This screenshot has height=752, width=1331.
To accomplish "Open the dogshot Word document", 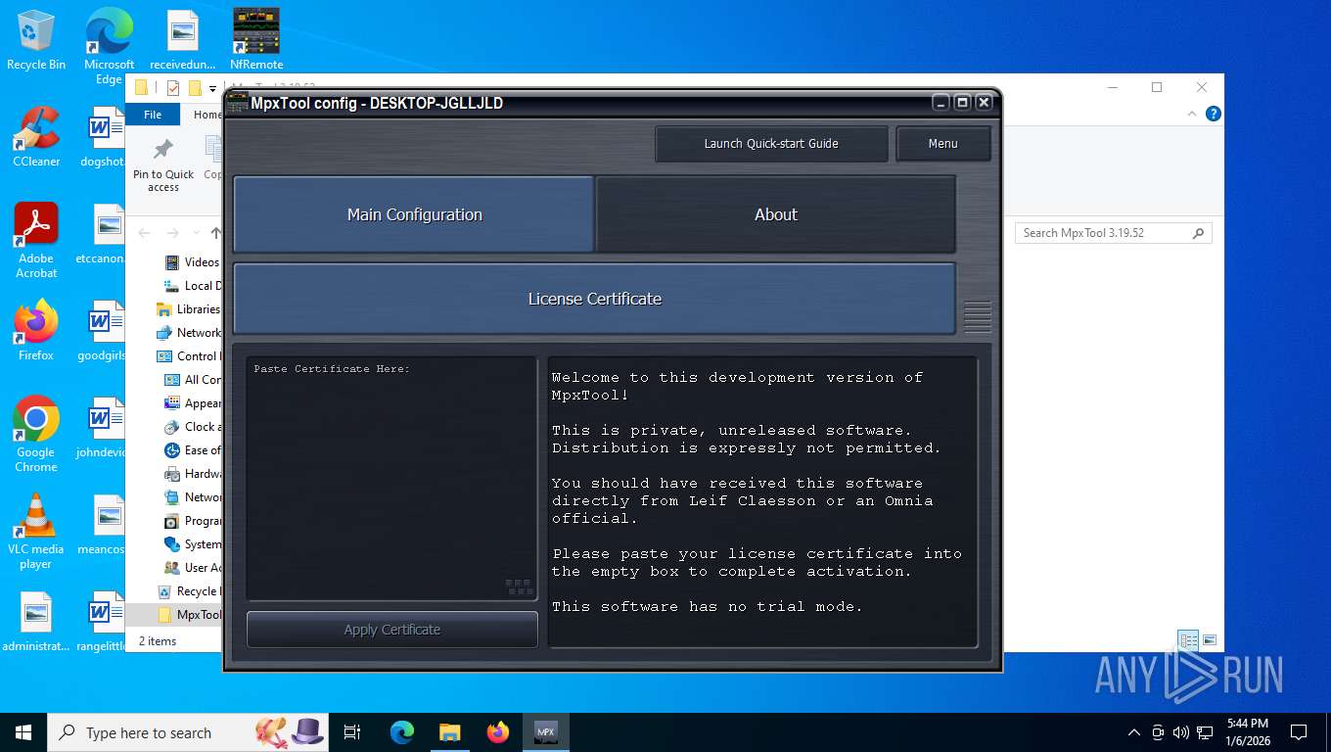I will (102, 137).
